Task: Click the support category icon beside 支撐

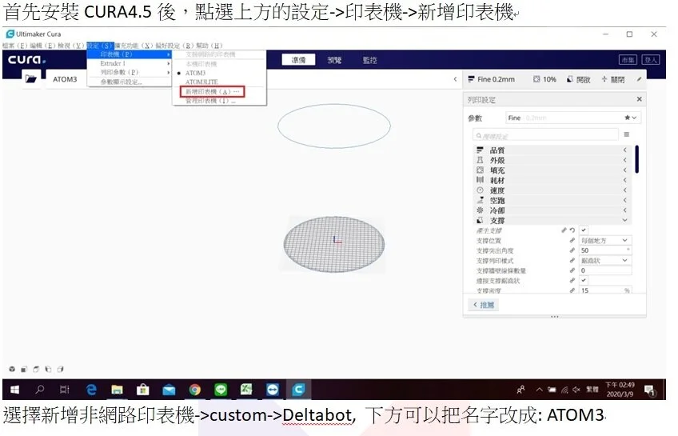Action: click(480, 220)
